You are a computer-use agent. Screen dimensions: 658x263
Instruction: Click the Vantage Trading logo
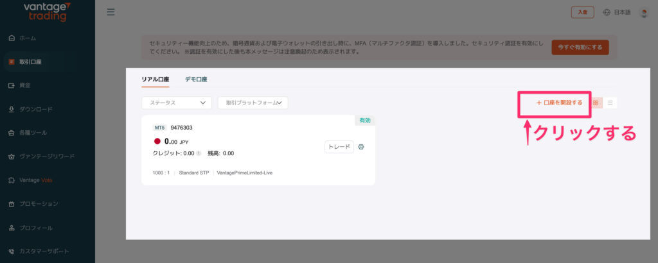pos(47,12)
